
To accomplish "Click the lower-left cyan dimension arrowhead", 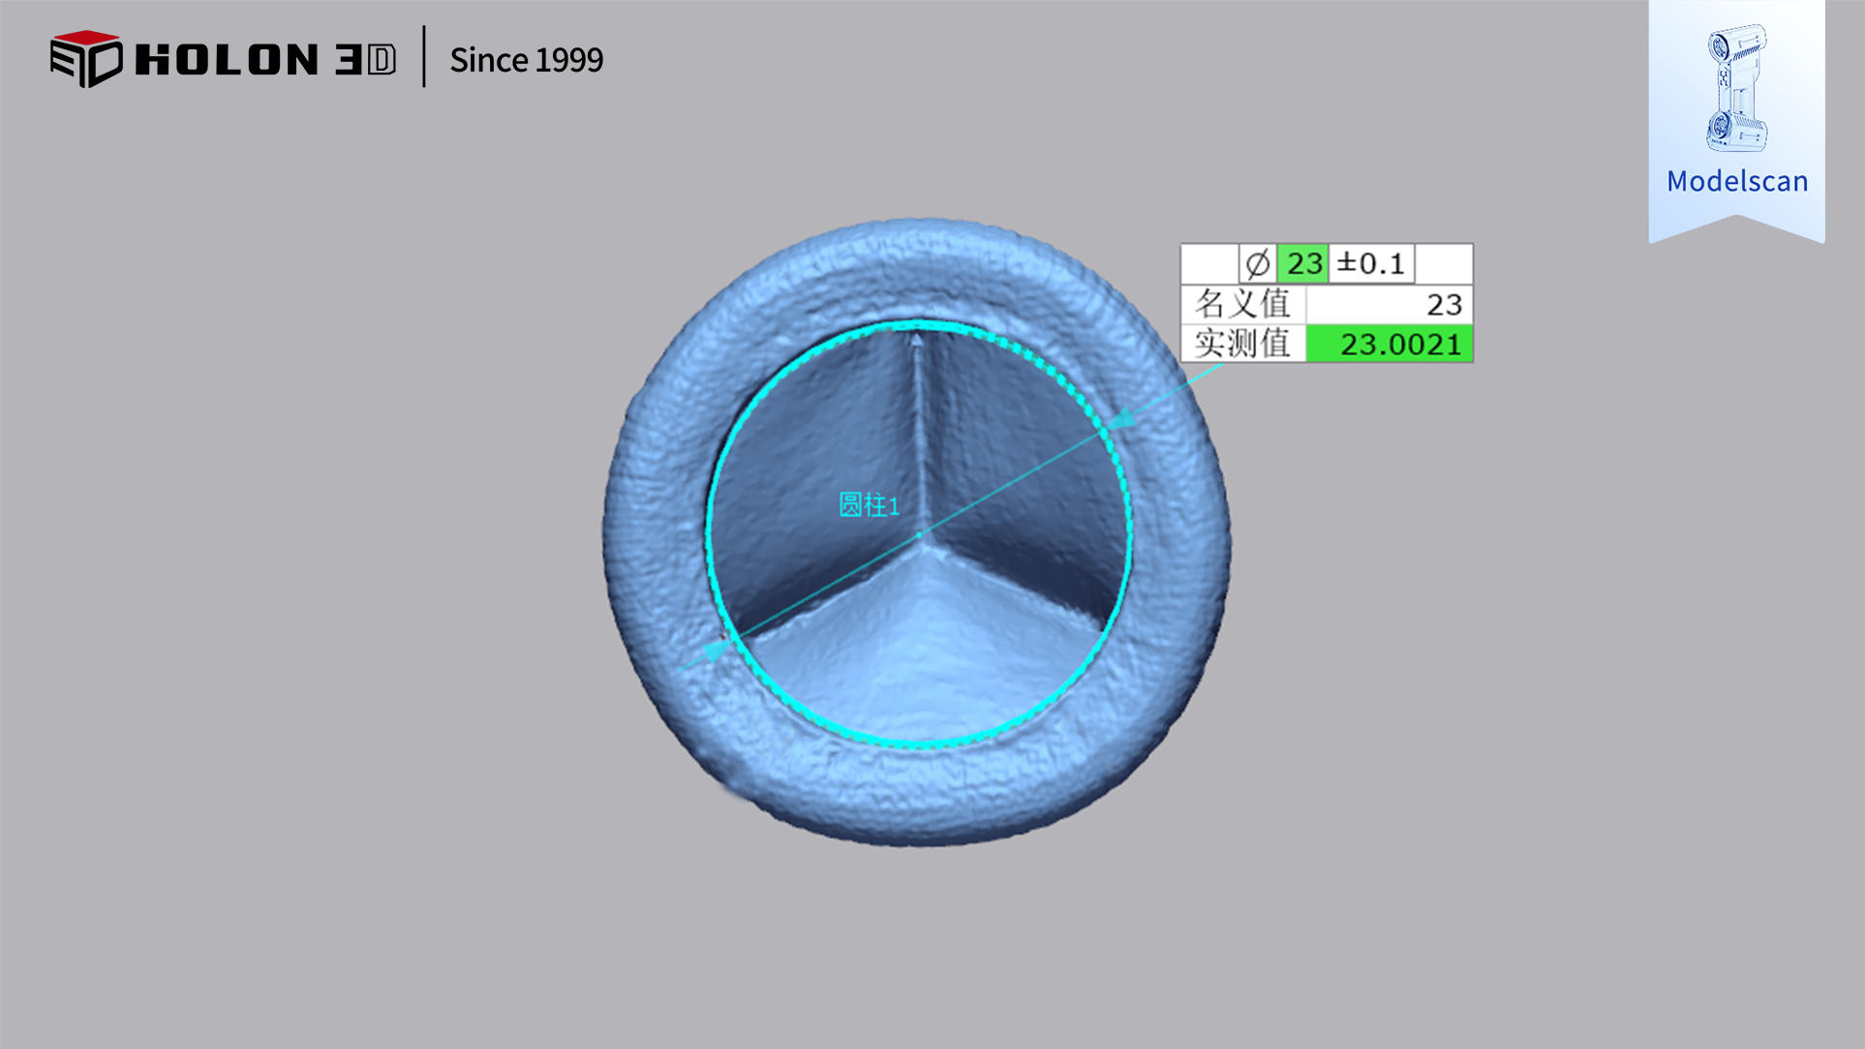I will (x=717, y=648).
